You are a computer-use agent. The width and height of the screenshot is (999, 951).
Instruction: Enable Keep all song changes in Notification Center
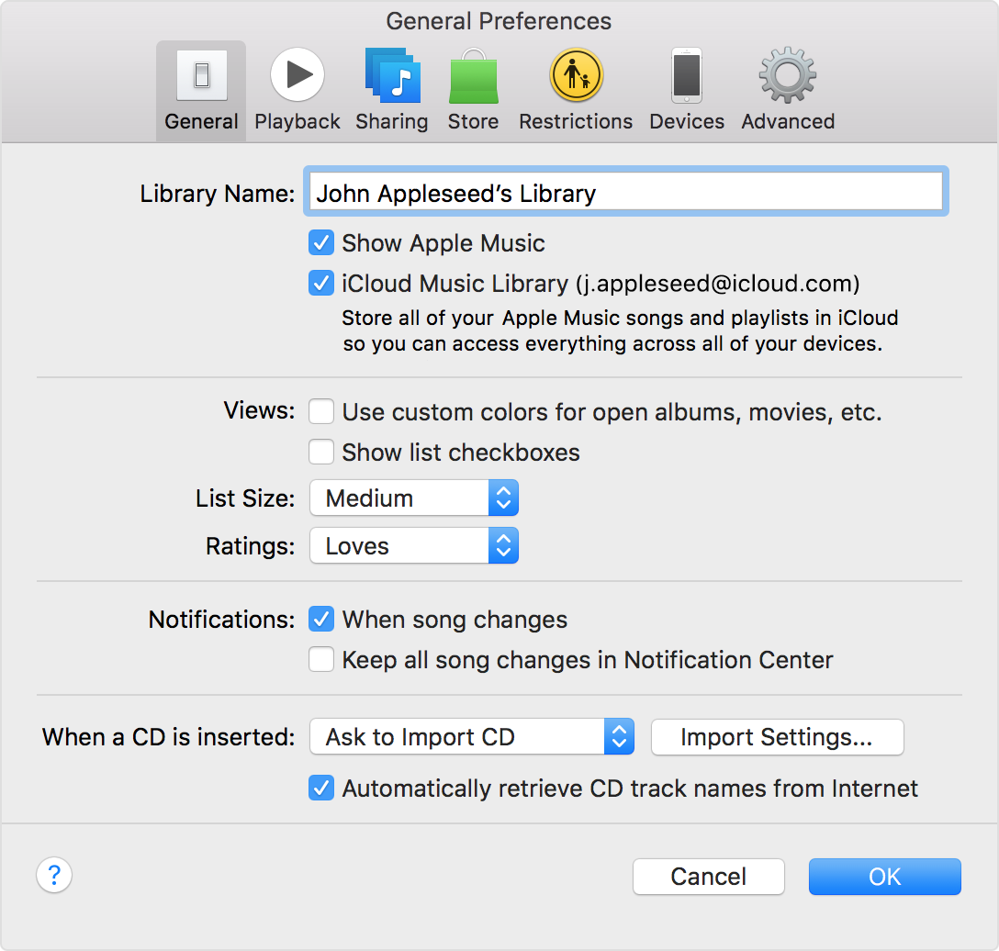pyautogui.click(x=321, y=659)
